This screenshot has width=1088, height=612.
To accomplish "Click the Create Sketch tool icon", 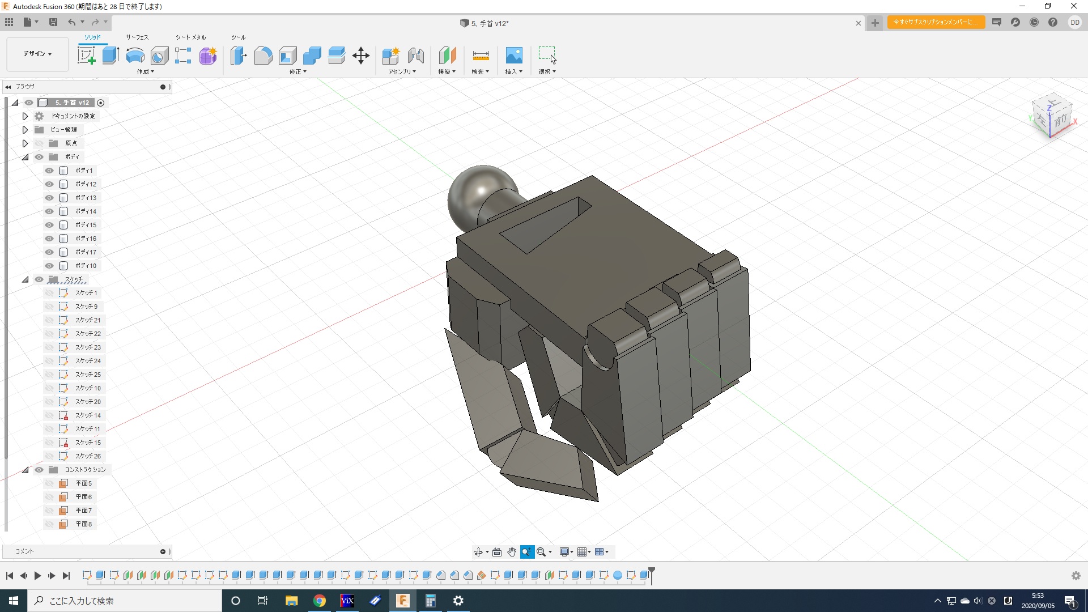I will [x=86, y=56].
